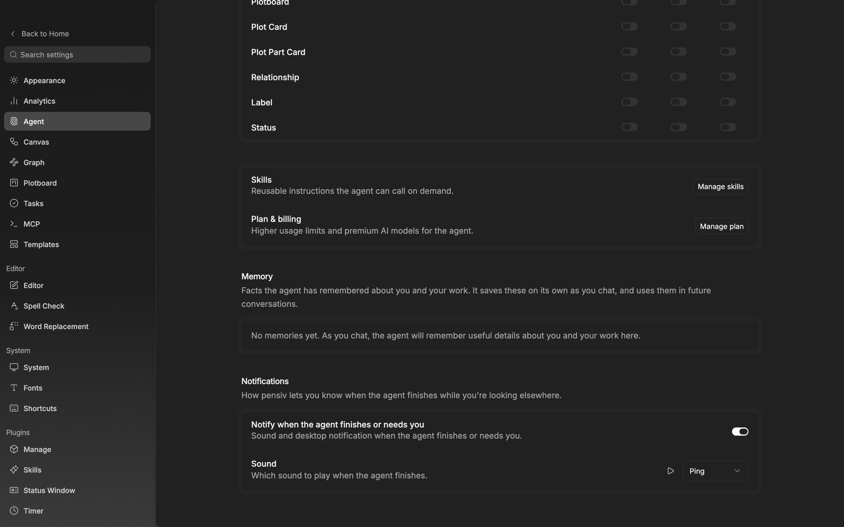The image size is (844, 527).
Task: Click Manage plan button
Action: [722, 227]
